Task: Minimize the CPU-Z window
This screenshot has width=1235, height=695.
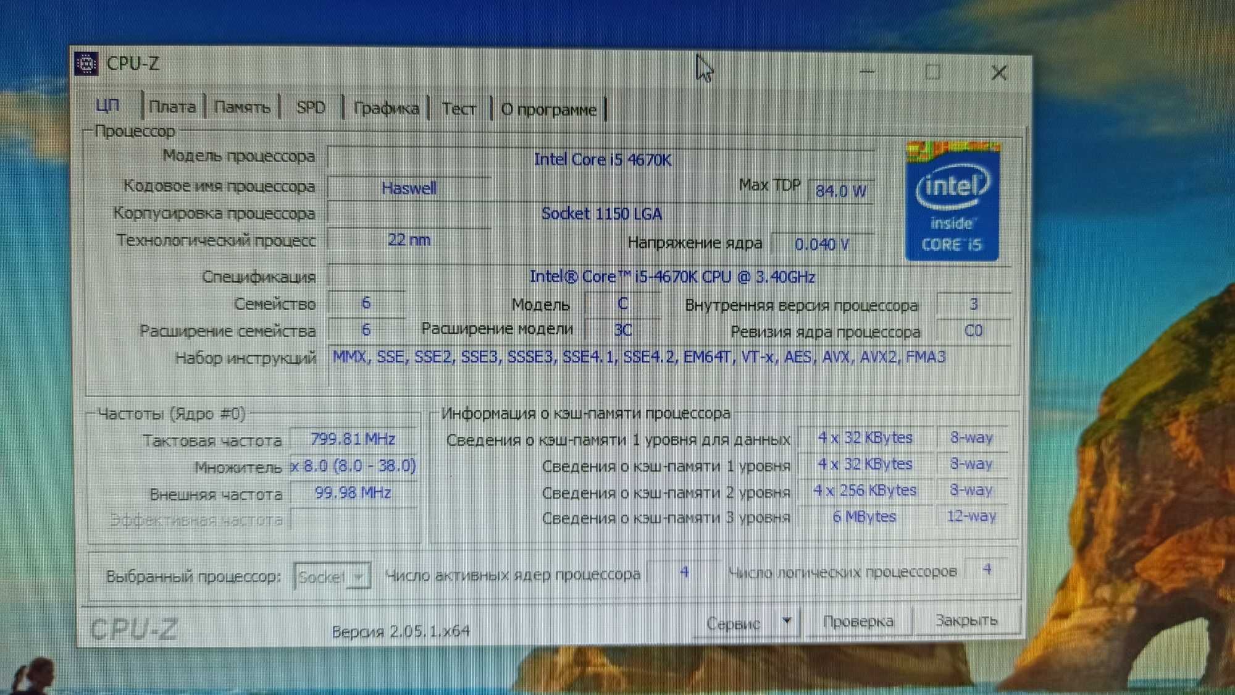Action: click(x=867, y=72)
